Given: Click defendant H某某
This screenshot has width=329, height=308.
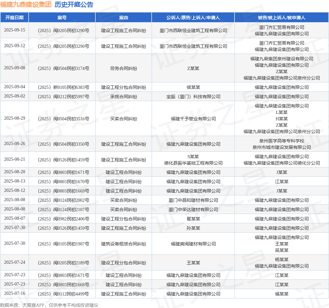Looking at the screenshot, I should click(x=281, y=119).
